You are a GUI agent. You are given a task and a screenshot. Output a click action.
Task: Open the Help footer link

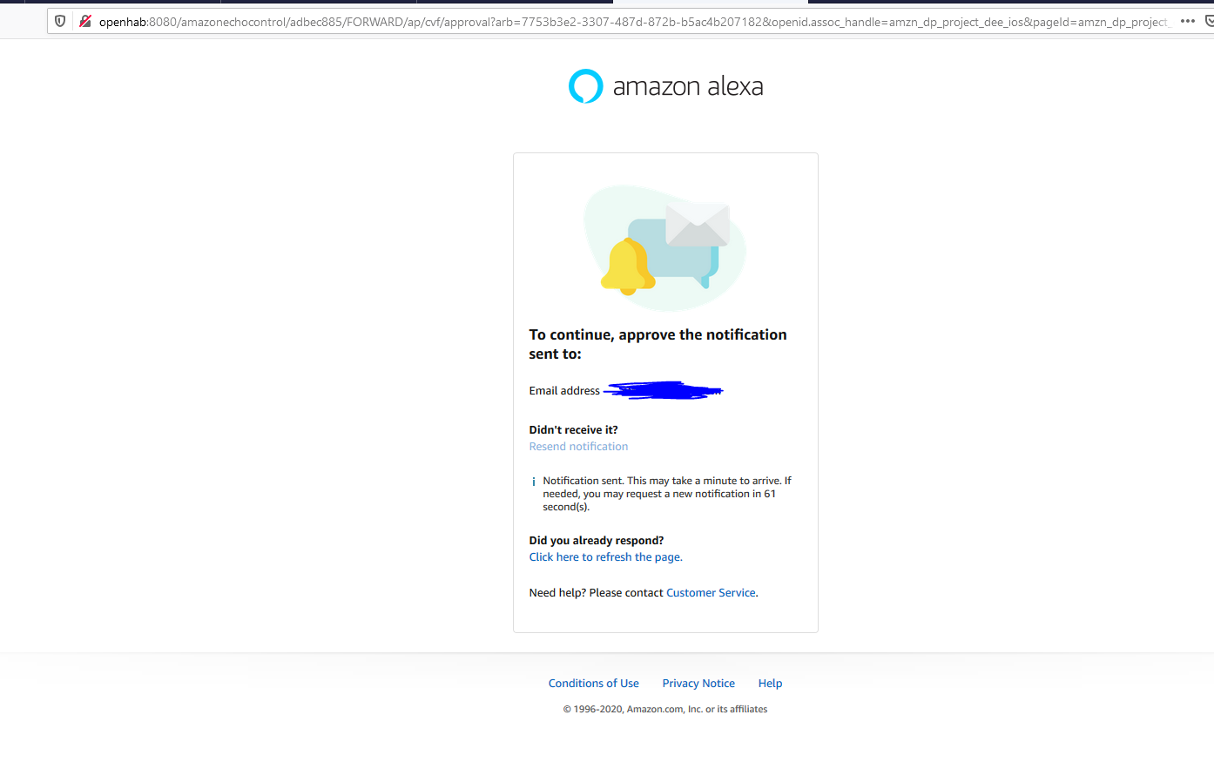click(x=770, y=684)
